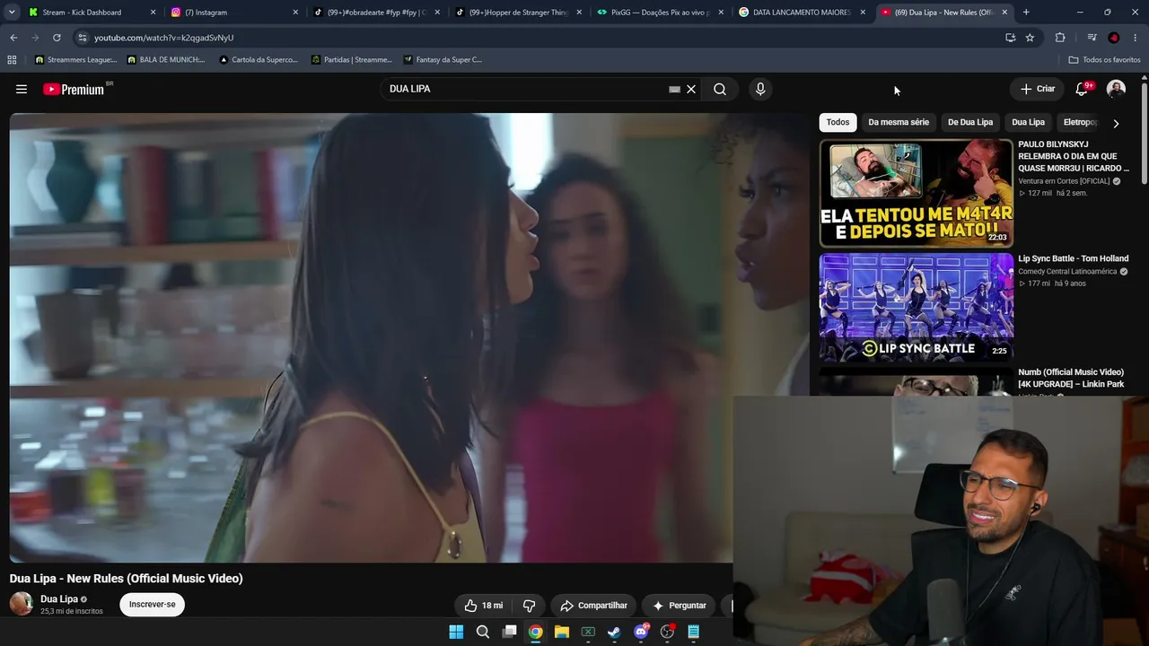Open the PAULO BILYNSKYJ RELEMBRA video title
This screenshot has height=646, width=1149.
pyautogui.click(x=1074, y=156)
